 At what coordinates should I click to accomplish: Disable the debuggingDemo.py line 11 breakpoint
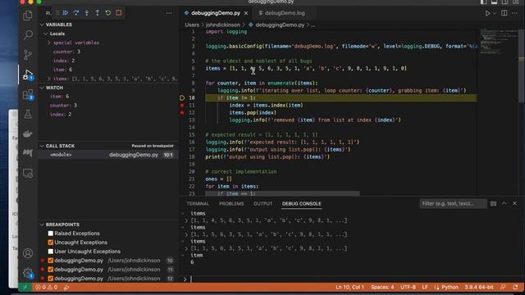click(51, 270)
